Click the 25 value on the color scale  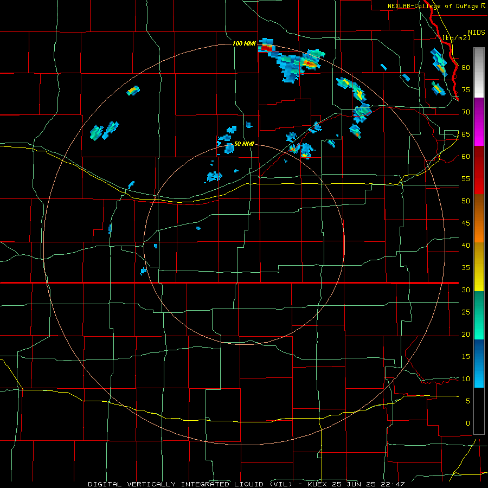[466, 312]
